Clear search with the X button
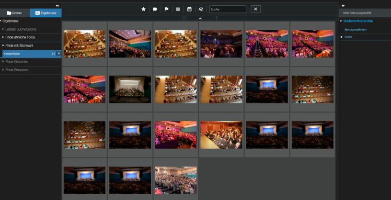Image resolution: width=391 pixels, height=200 pixels. (x=255, y=9)
